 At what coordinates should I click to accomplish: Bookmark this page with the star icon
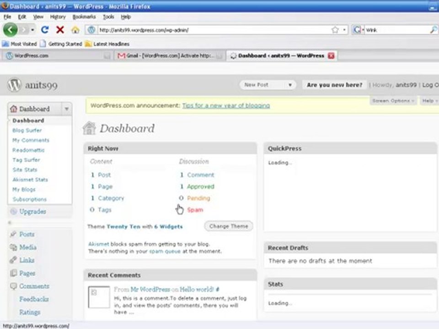335,30
